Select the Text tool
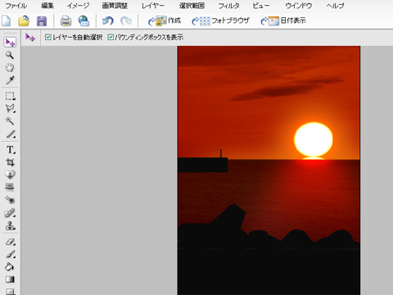Viewport: 393px width, 295px height. click(x=10, y=149)
